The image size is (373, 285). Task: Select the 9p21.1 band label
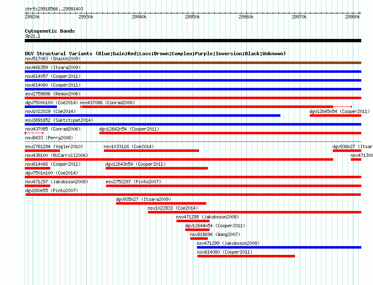(33, 36)
